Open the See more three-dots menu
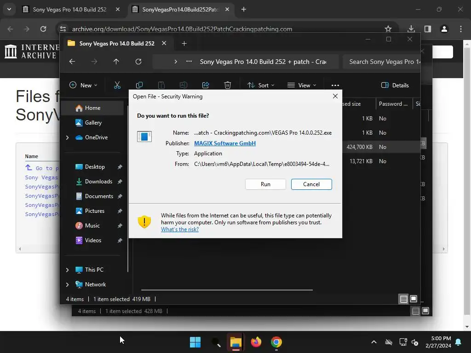The width and height of the screenshot is (471, 353). 335,85
